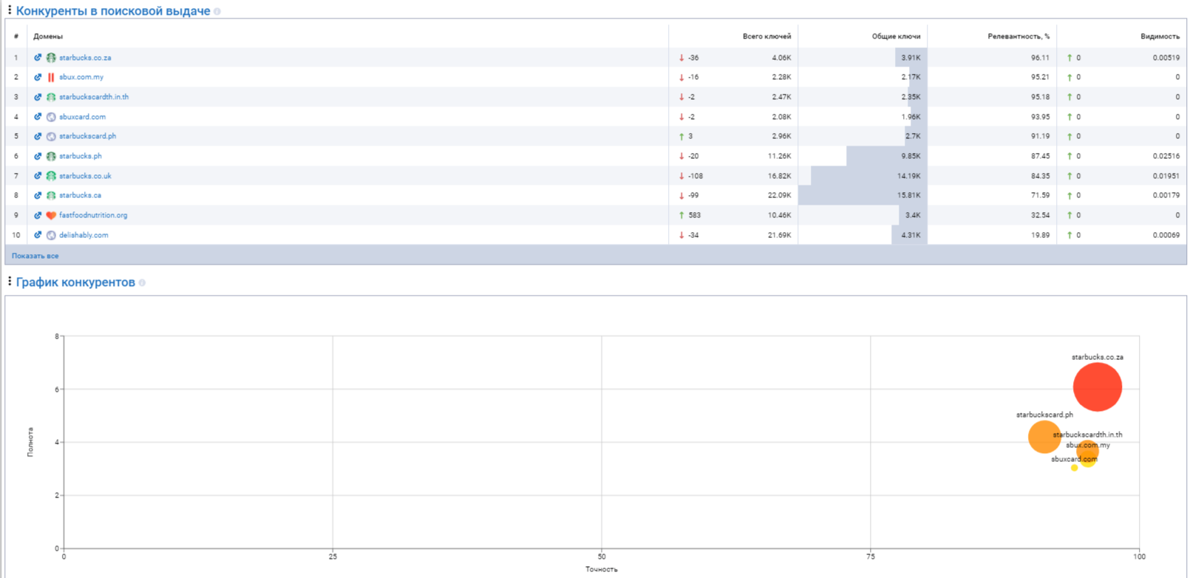Click the orange starbuckscard.ph chart bubble
Viewport: 1190px width, 578px height.
pos(1044,437)
